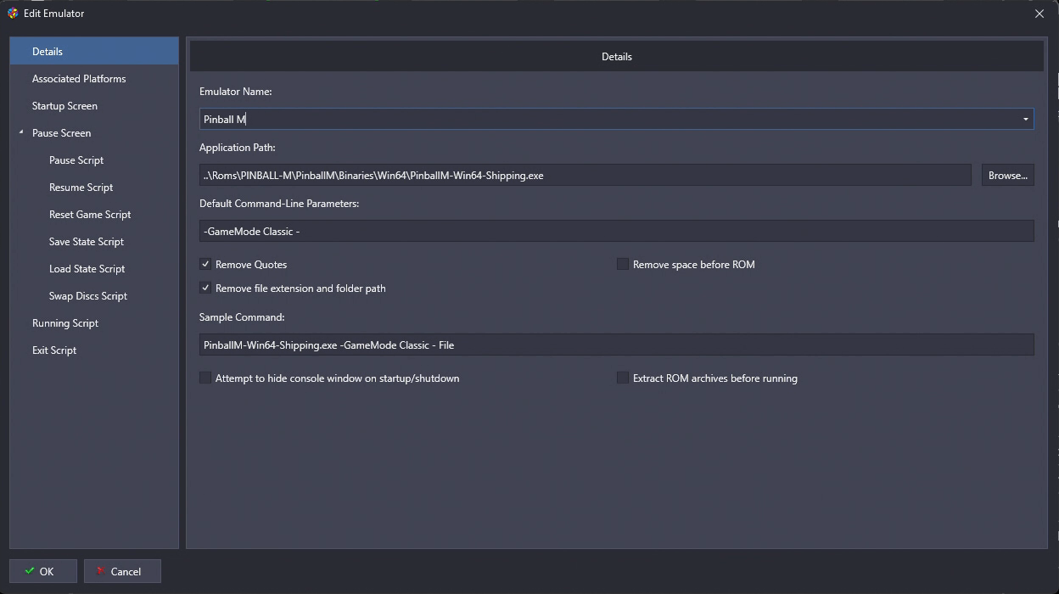Click the Application Path field

pyautogui.click(x=586, y=176)
